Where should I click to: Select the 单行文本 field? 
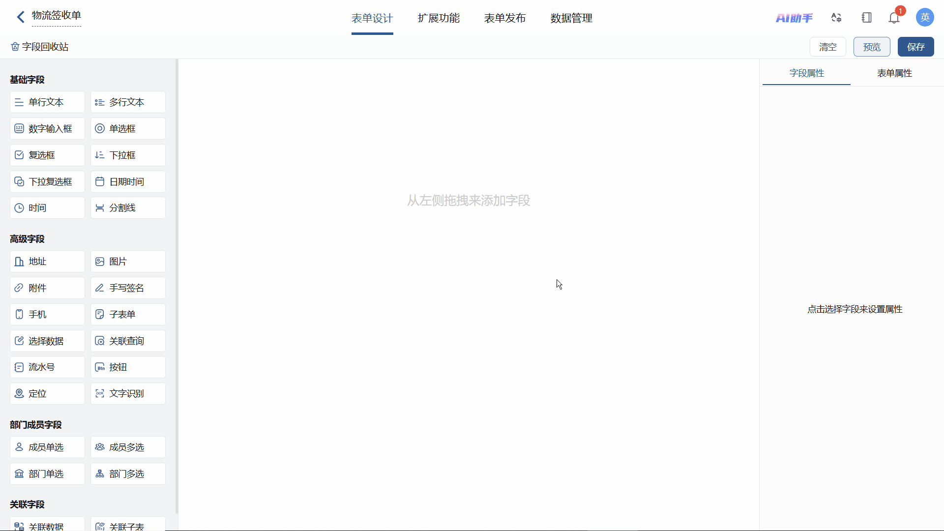coord(47,102)
